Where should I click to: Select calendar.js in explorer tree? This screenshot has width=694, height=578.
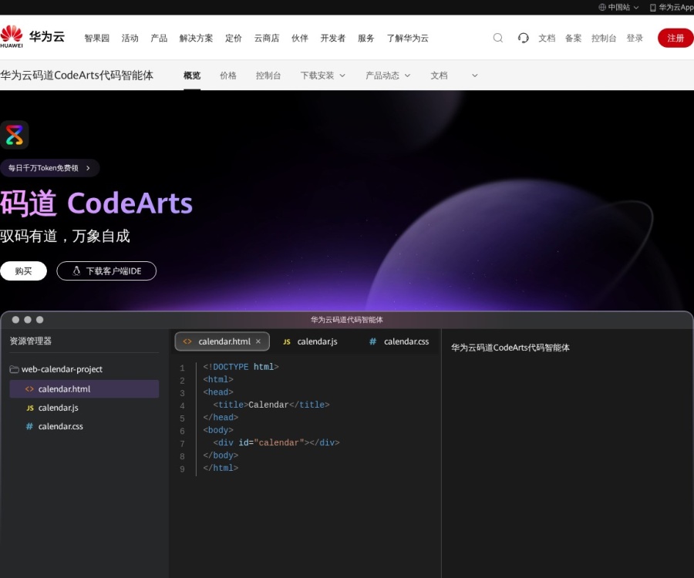pyautogui.click(x=84, y=408)
